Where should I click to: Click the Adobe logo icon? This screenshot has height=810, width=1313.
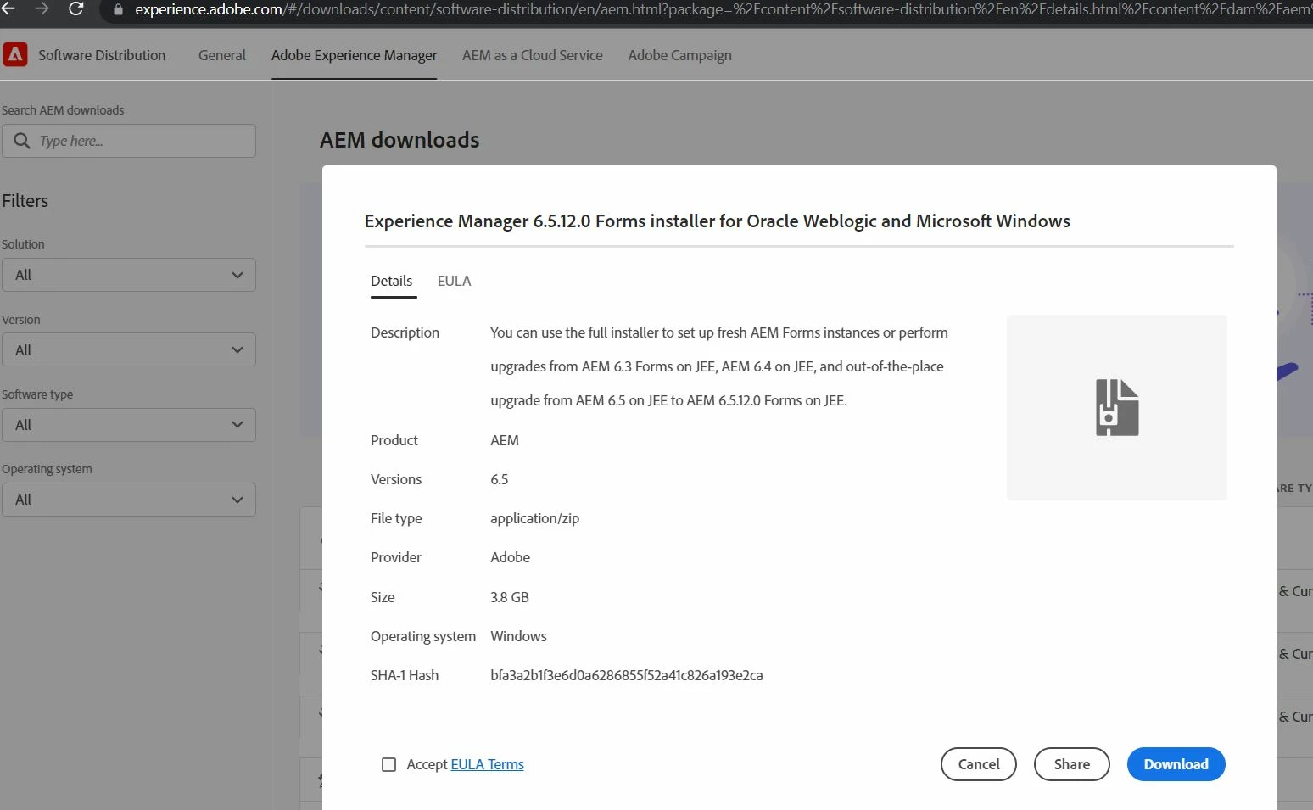(15, 54)
